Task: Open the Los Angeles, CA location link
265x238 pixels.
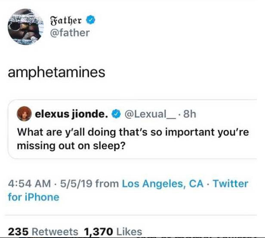Action: [x=163, y=184]
